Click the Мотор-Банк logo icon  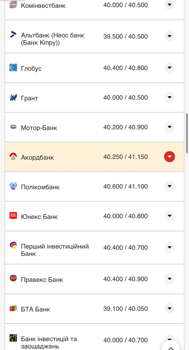point(13,127)
